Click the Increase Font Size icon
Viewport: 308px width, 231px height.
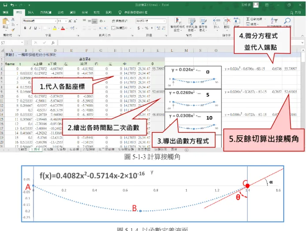click(70, 21)
